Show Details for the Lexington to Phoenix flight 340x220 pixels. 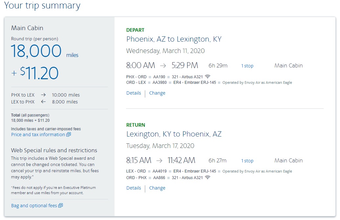point(134,188)
